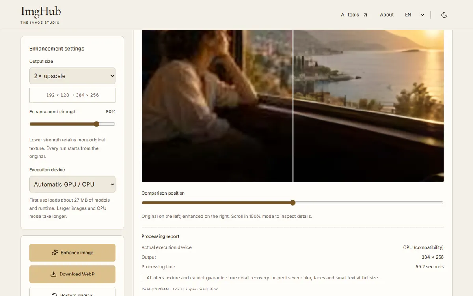Click the AI infers texture disclaimer note

(263, 278)
